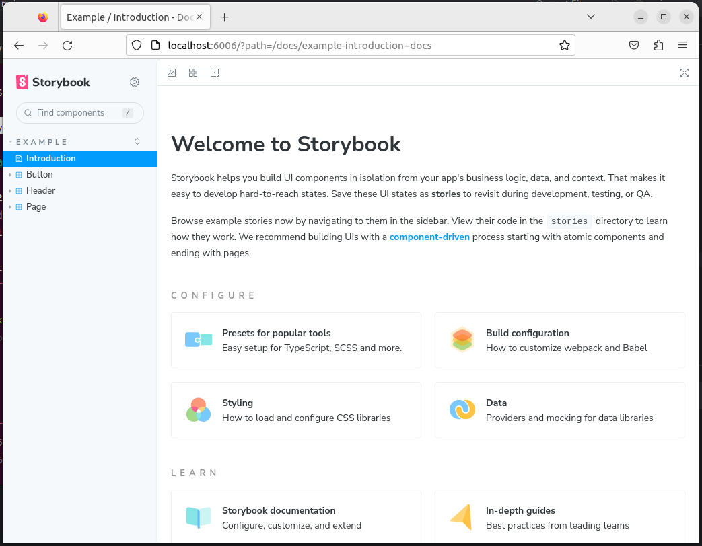The height and width of the screenshot is (546, 702).
Task: Open the Data card
Action: tap(559, 410)
